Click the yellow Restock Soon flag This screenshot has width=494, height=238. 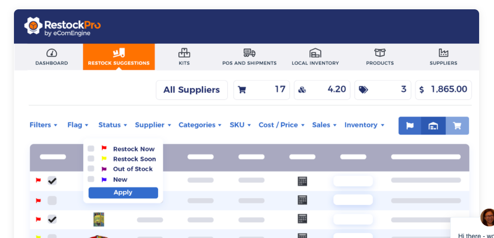(x=104, y=158)
